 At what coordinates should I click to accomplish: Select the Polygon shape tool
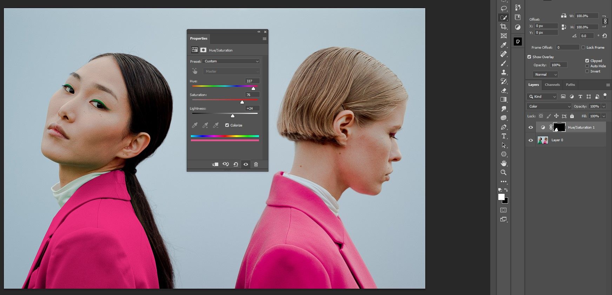tap(504, 154)
